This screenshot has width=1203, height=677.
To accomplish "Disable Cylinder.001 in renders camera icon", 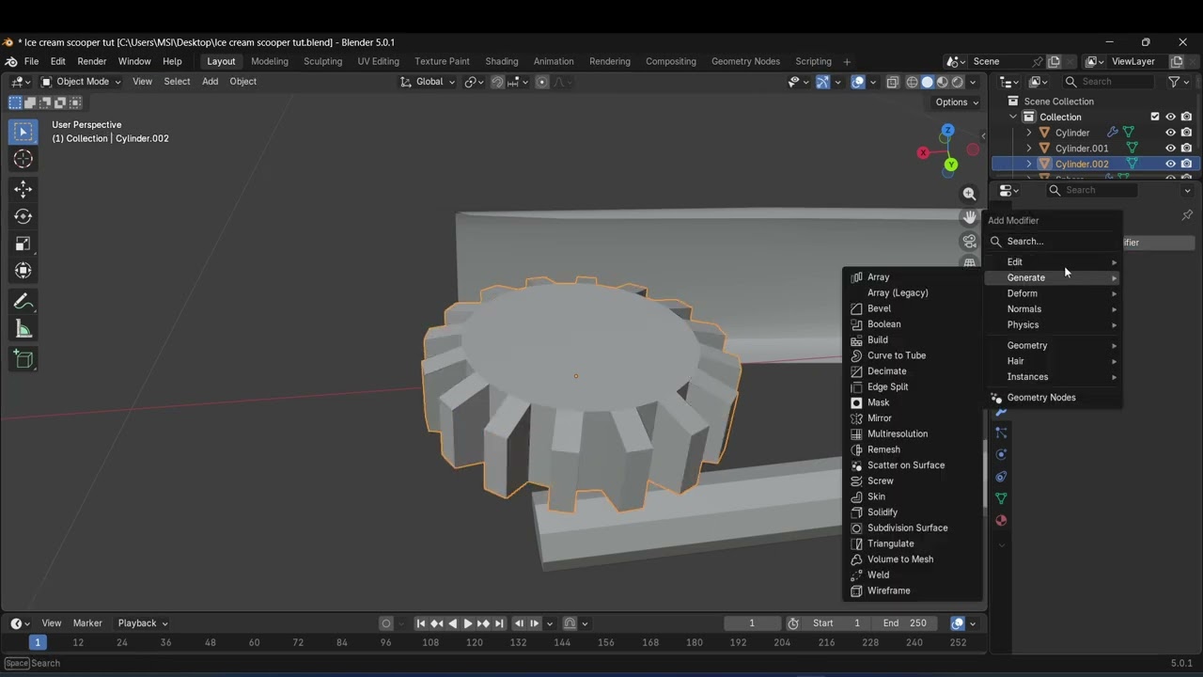I will [1186, 149].
